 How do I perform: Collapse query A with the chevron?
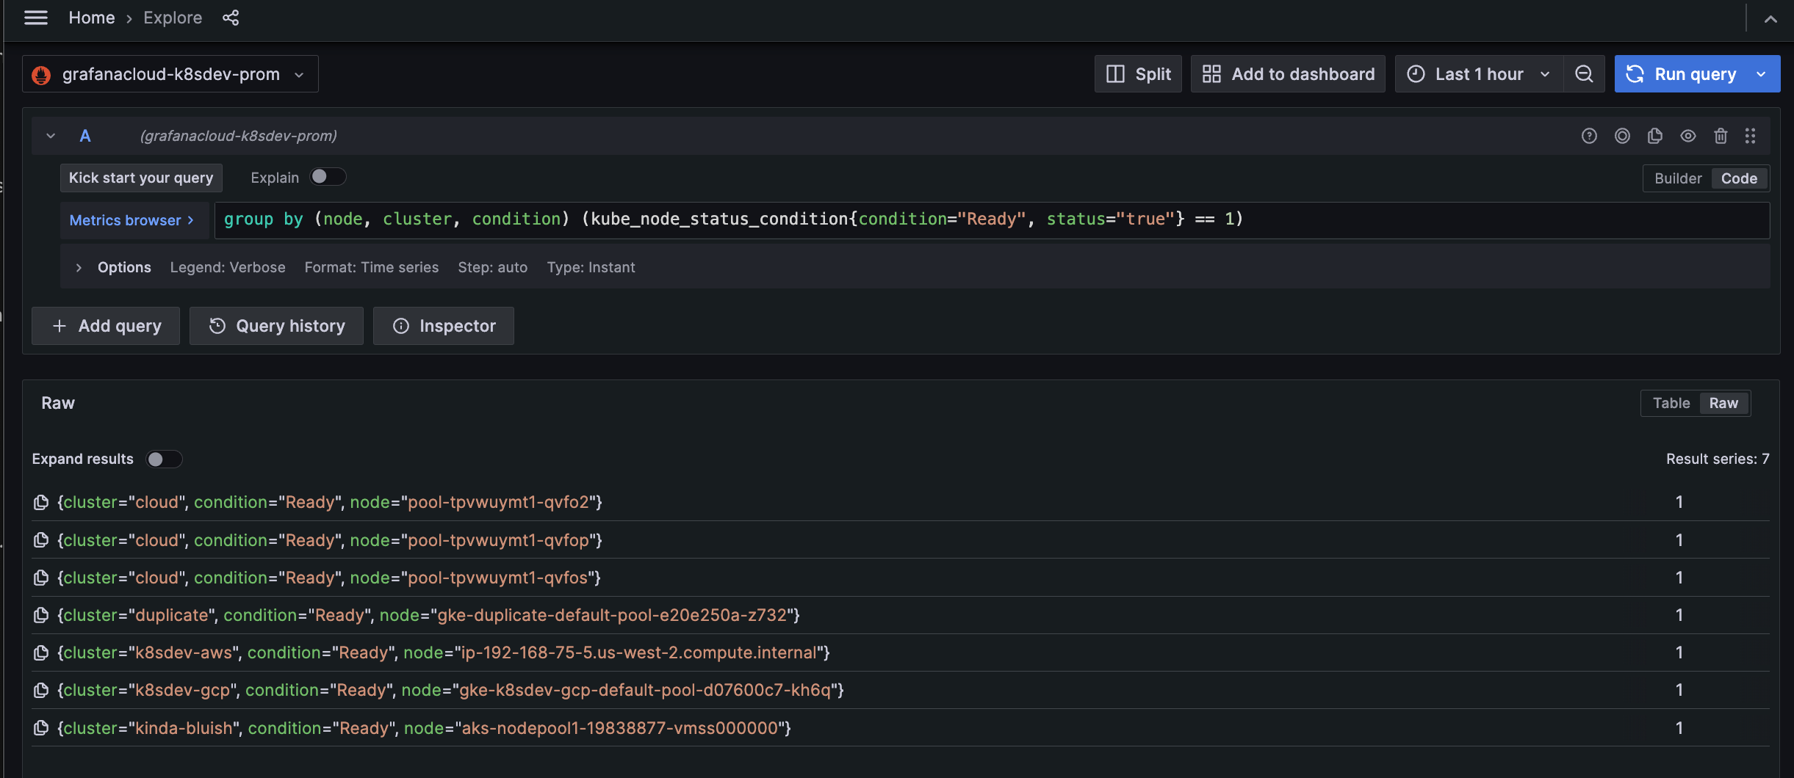pyautogui.click(x=51, y=136)
